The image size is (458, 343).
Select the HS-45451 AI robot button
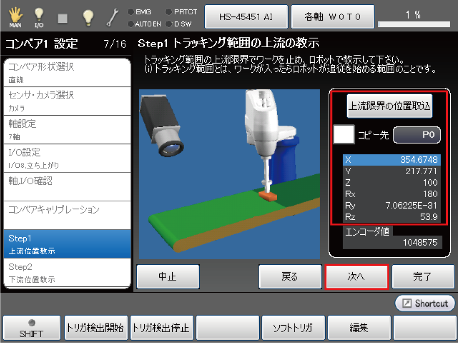[x=246, y=17]
